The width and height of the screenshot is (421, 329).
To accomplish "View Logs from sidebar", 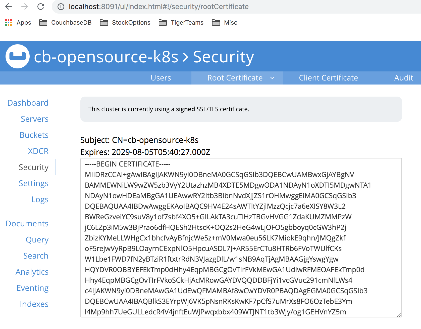I will tap(40, 199).
